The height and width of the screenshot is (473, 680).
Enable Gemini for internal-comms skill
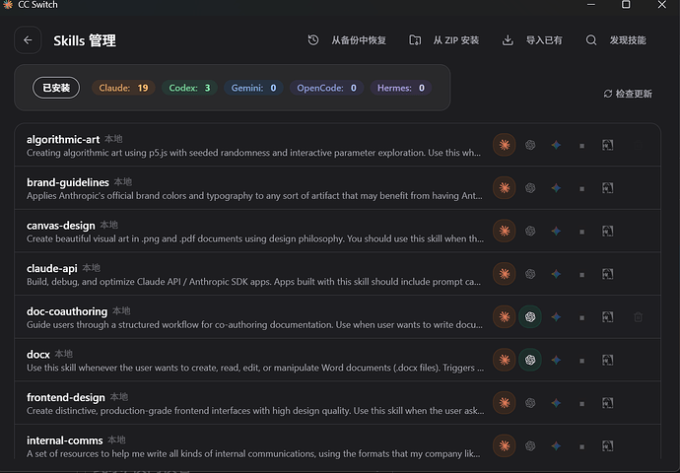[x=556, y=445]
